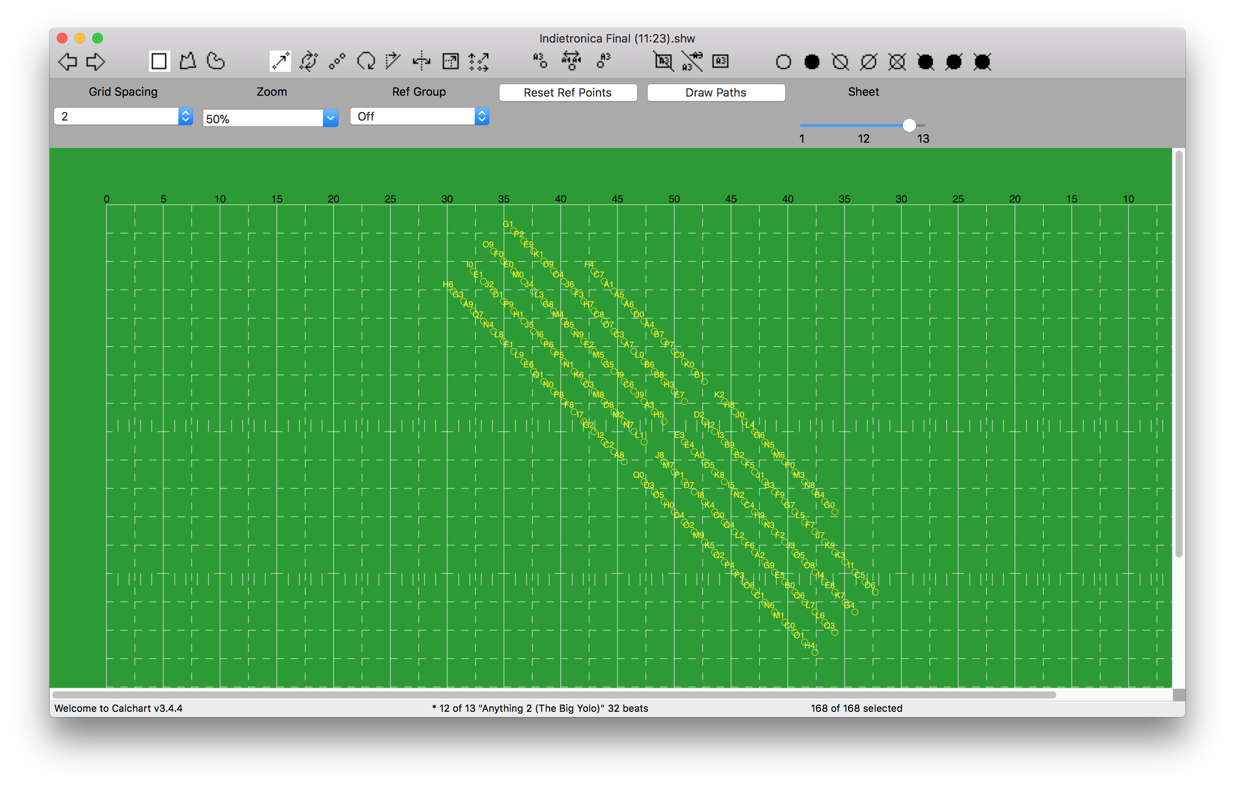Toggle the move points arrow tool
This screenshot has width=1235, height=788.
pos(280,62)
